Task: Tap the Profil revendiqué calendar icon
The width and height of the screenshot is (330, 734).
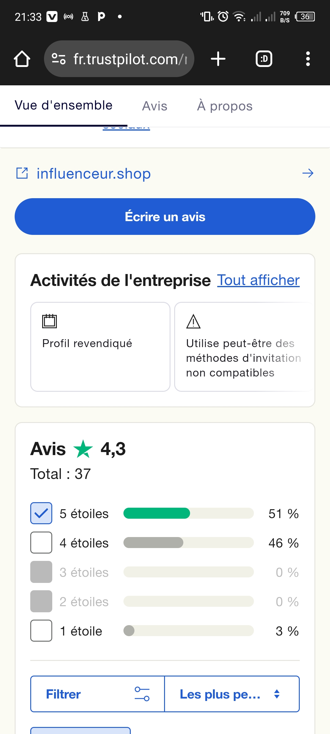Action: (50, 321)
